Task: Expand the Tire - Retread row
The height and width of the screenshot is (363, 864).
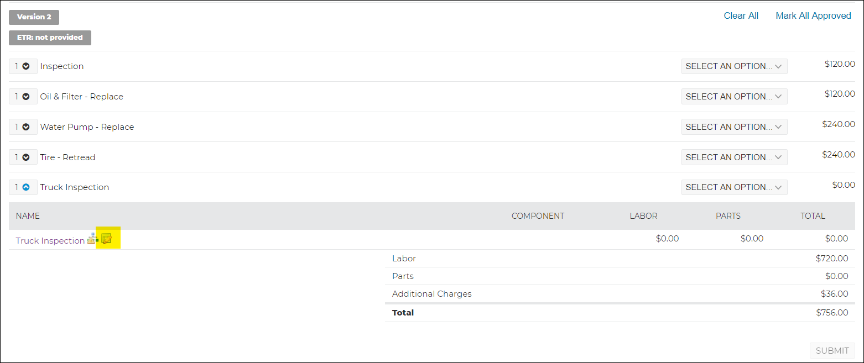Action: (26, 157)
